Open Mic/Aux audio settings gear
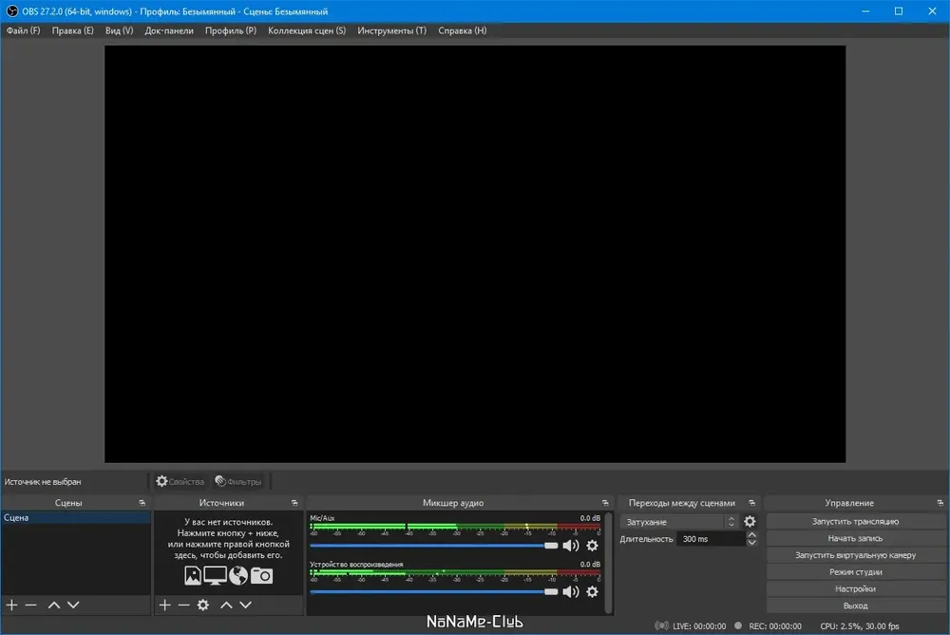The height and width of the screenshot is (635, 950). [592, 546]
